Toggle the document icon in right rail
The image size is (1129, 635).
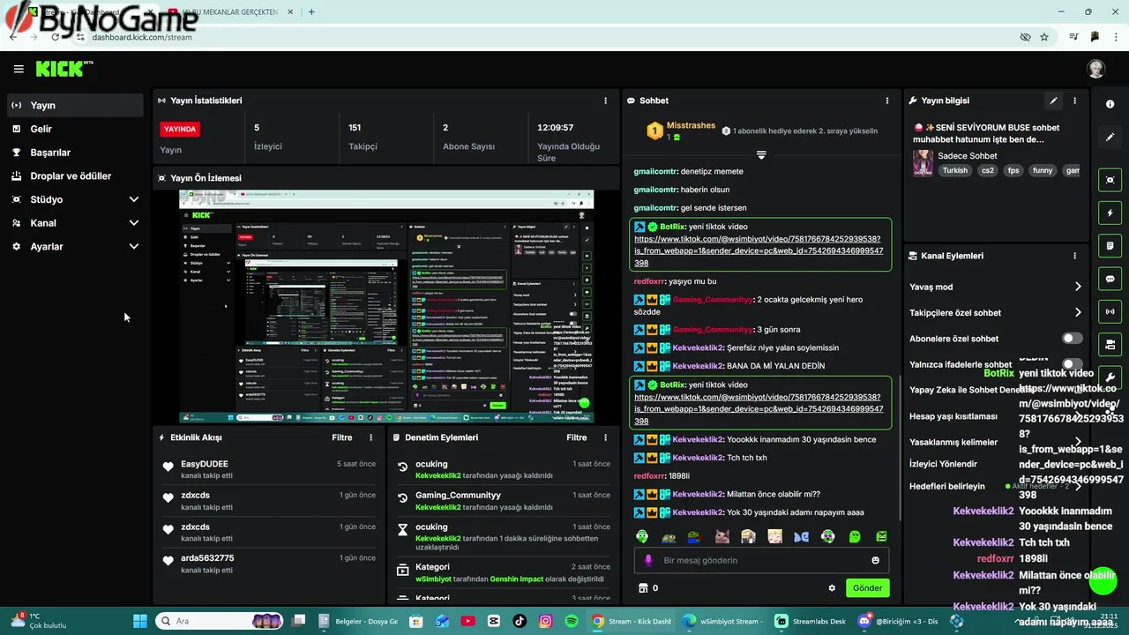1110,245
